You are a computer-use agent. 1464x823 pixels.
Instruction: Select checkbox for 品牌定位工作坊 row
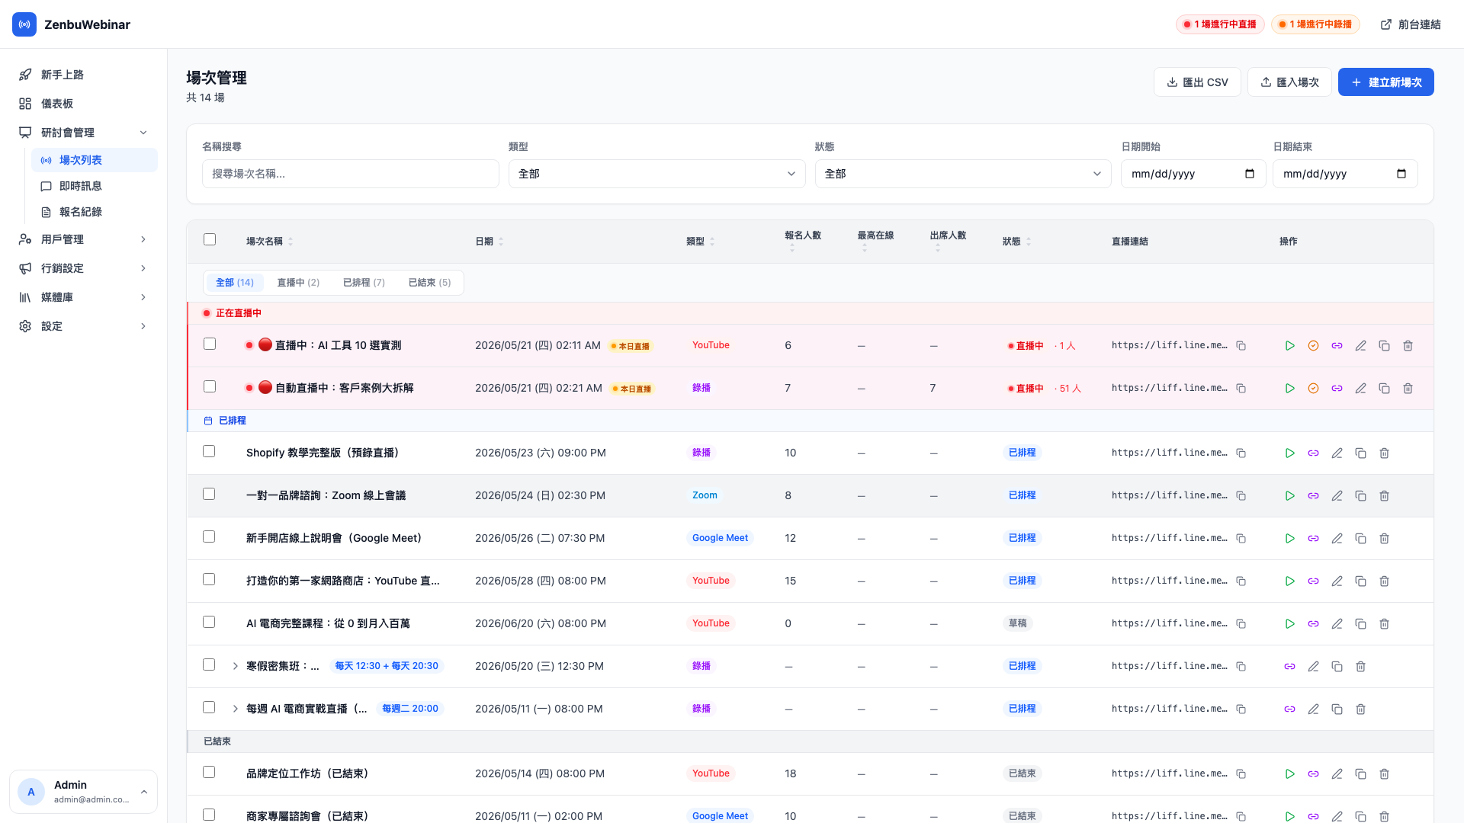click(x=209, y=773)
